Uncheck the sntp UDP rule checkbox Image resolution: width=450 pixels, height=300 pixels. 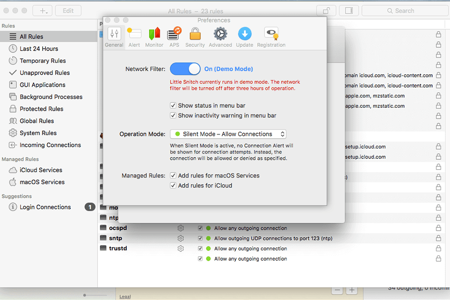click(200, 238)
